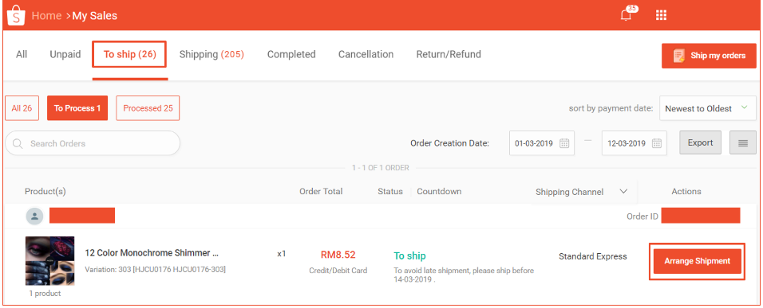Open the notifications bell icon
763x308 pixels.
coord(627,15)
